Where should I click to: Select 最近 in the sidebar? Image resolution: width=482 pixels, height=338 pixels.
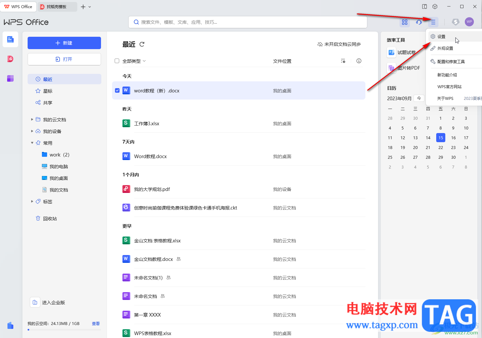[x=64, y=79]
